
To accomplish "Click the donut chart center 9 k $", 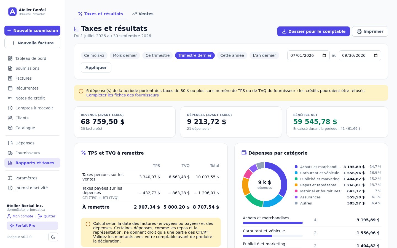I will pos(264,182).
